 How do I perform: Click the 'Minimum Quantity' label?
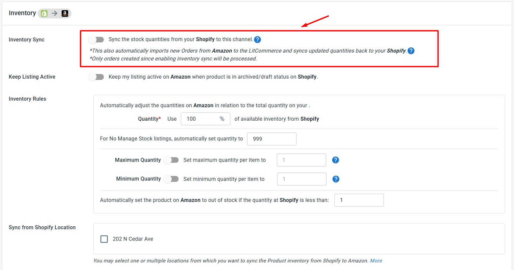(138, 179)
